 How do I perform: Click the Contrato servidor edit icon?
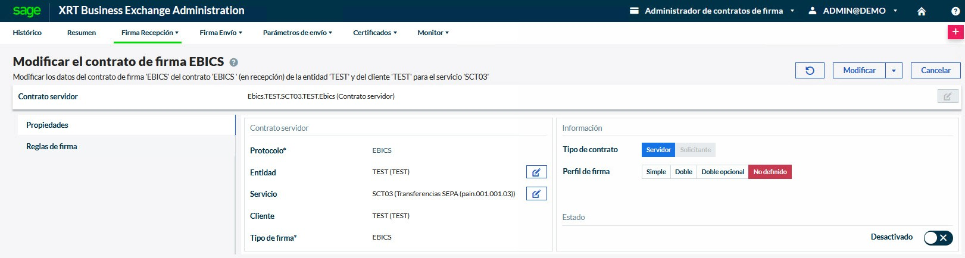[948, 96]
